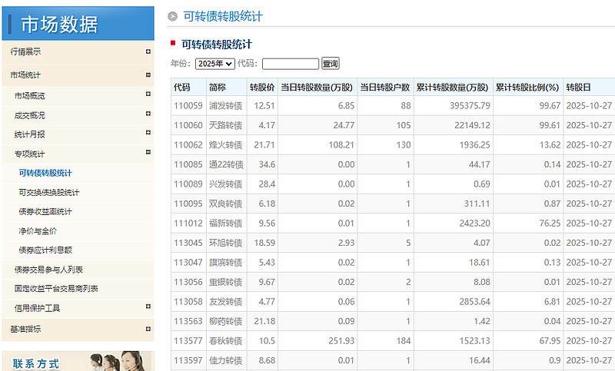This screenshot has width=615, height=371.
Task: Open 可转债转股统计 in the sidebar
Action: click(45, 173)
